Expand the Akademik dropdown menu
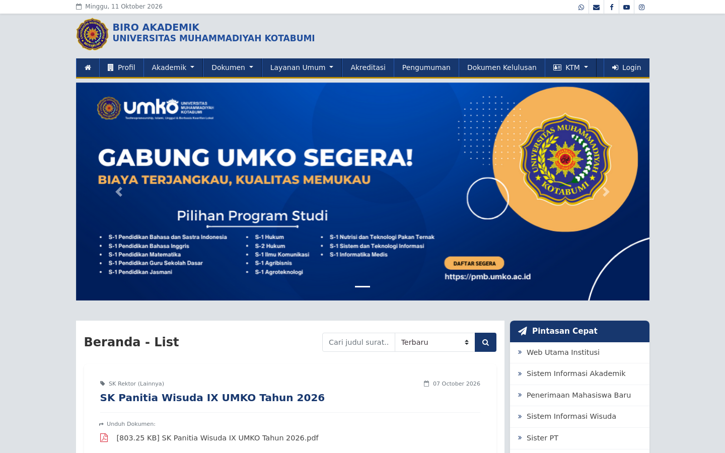725x453 pixels. tap(173, 67)
